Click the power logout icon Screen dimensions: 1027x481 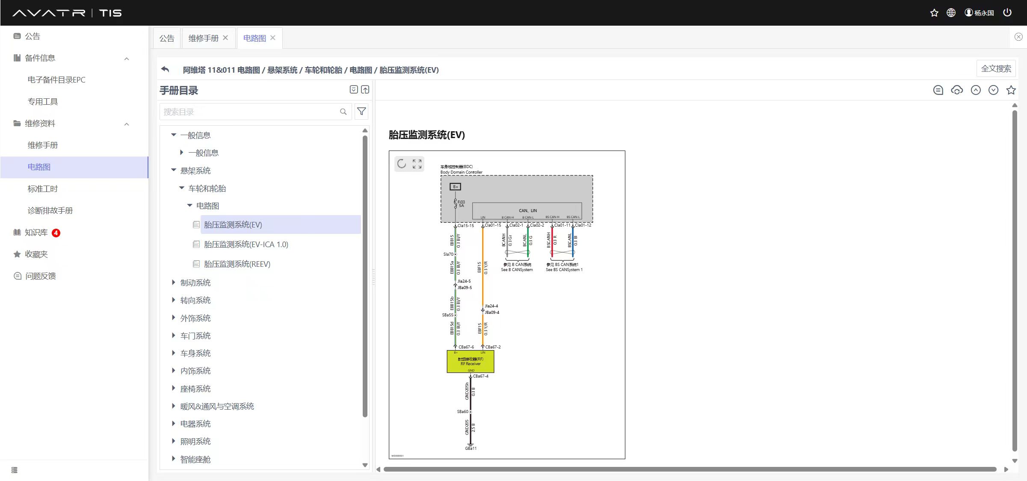coord(1007,13)
